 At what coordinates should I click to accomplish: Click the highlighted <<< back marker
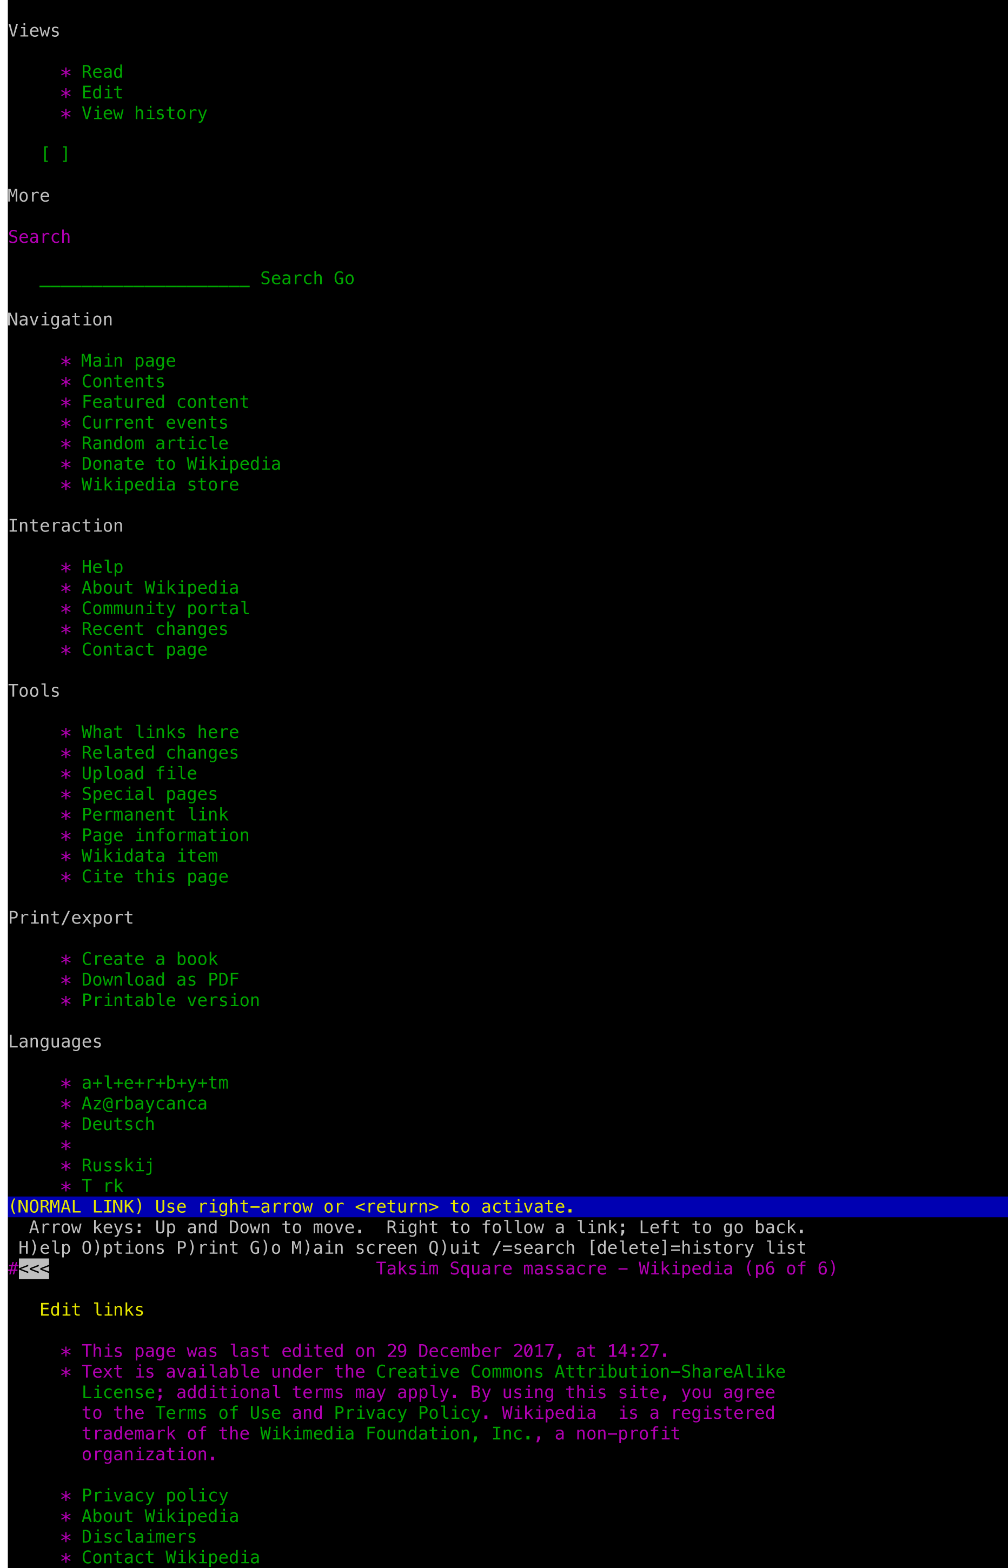click(34, 1268)
